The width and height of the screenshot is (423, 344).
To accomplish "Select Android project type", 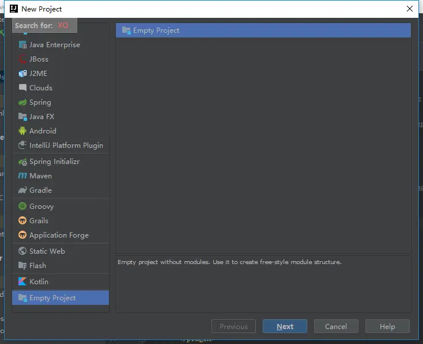I will pos(61,131).
